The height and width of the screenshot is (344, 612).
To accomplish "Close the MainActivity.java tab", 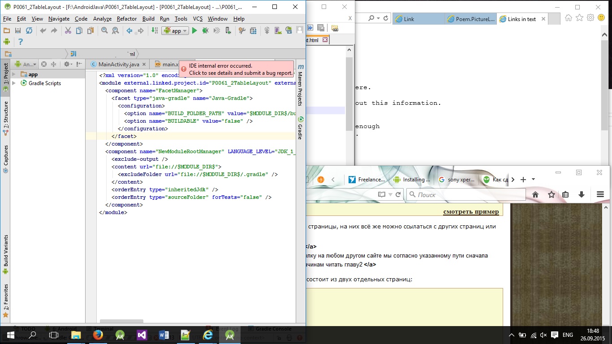I will click(x=143, y=64).
